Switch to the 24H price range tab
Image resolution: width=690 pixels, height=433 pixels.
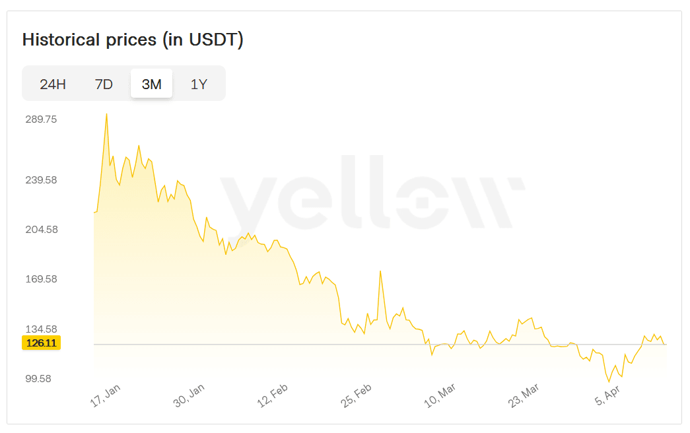pyautogui.click(x=53, y=84)
